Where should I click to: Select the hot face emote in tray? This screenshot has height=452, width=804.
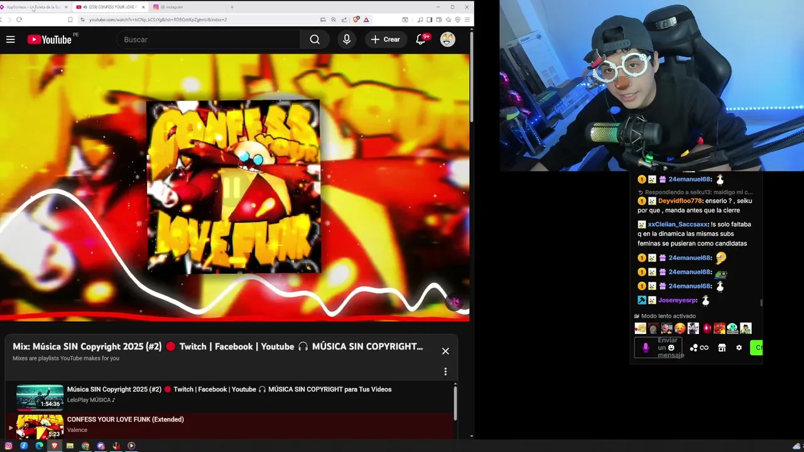[680, 328]
